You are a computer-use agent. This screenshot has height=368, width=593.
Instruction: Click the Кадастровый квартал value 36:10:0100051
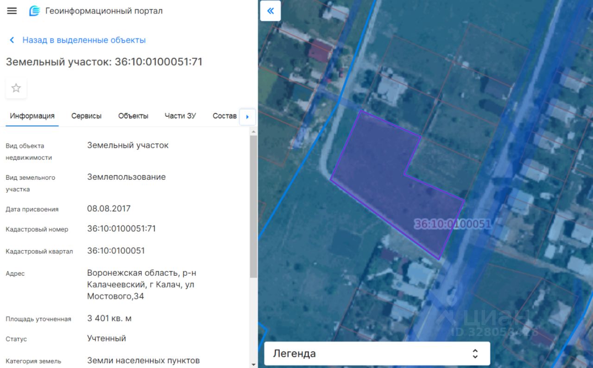pos(116,251)
